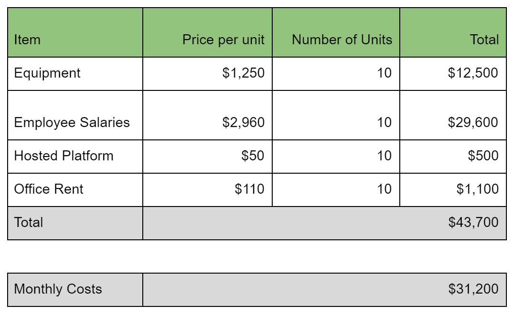Click the Hosted Platform cell
Image resolution: width=514 pixels, height=315 pixels.
point(75,157)
